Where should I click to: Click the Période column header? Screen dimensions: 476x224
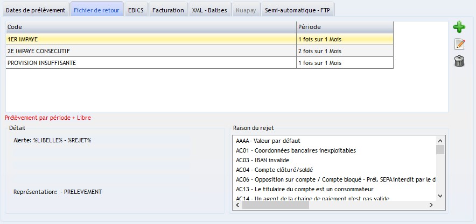point(345,27)
